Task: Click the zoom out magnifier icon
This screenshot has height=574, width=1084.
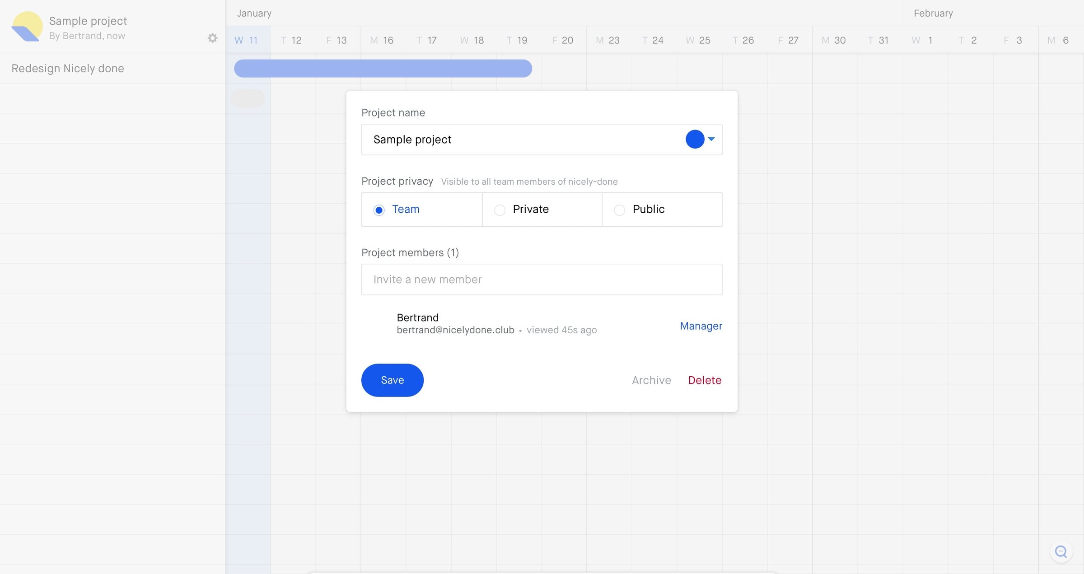Action: point(1061,551)
